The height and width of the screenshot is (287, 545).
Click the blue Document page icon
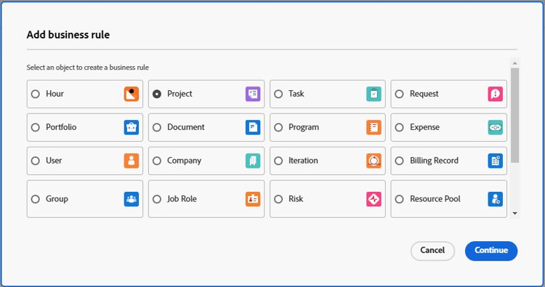(253, 127)
